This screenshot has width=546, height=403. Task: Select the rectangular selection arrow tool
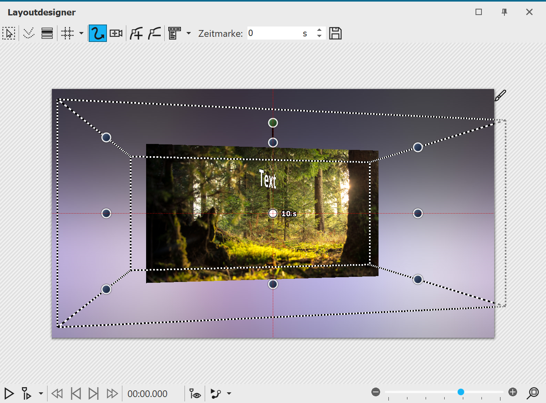pos(9,33)
